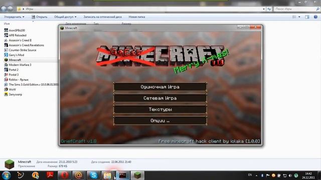Select Assassin's Creed.Revelations in the list

(26, 45)
